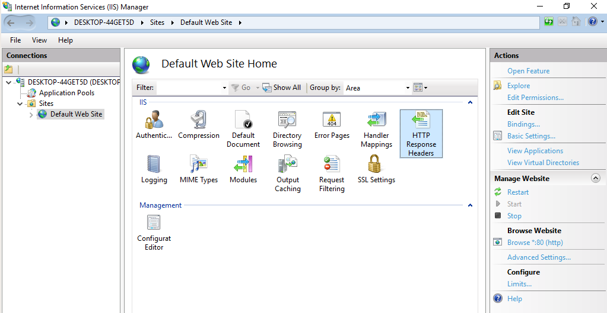Collapse the Management group section
This screenshot has height=313, width=607.
pos(470,205)
